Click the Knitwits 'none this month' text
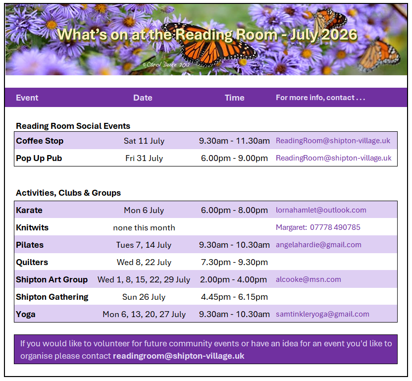Image resolution: width=412 pixels, height=381 pixels. [144, 228]
